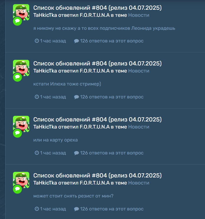
Task: Follow the Новости link in the орех map post
Action: click(139, 127)
